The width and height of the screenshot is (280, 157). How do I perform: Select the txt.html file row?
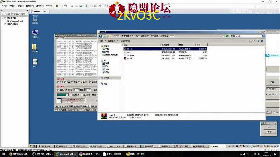click(165, 55)
